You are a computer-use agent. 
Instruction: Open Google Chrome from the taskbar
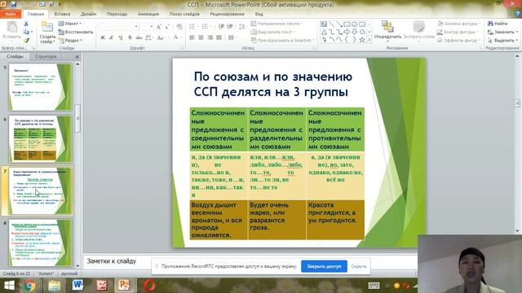coord(30,286)
